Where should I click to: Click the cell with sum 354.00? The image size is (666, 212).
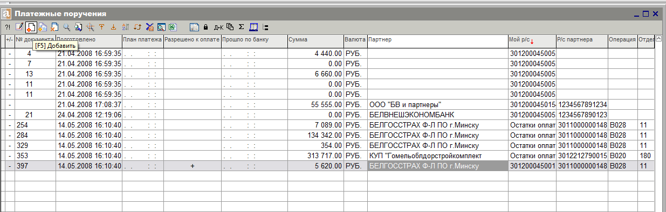pyautogui.click(x=315, y=145)
